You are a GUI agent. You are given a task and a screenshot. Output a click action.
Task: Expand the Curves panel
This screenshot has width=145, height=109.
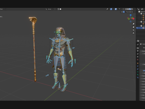click(141, 84)
